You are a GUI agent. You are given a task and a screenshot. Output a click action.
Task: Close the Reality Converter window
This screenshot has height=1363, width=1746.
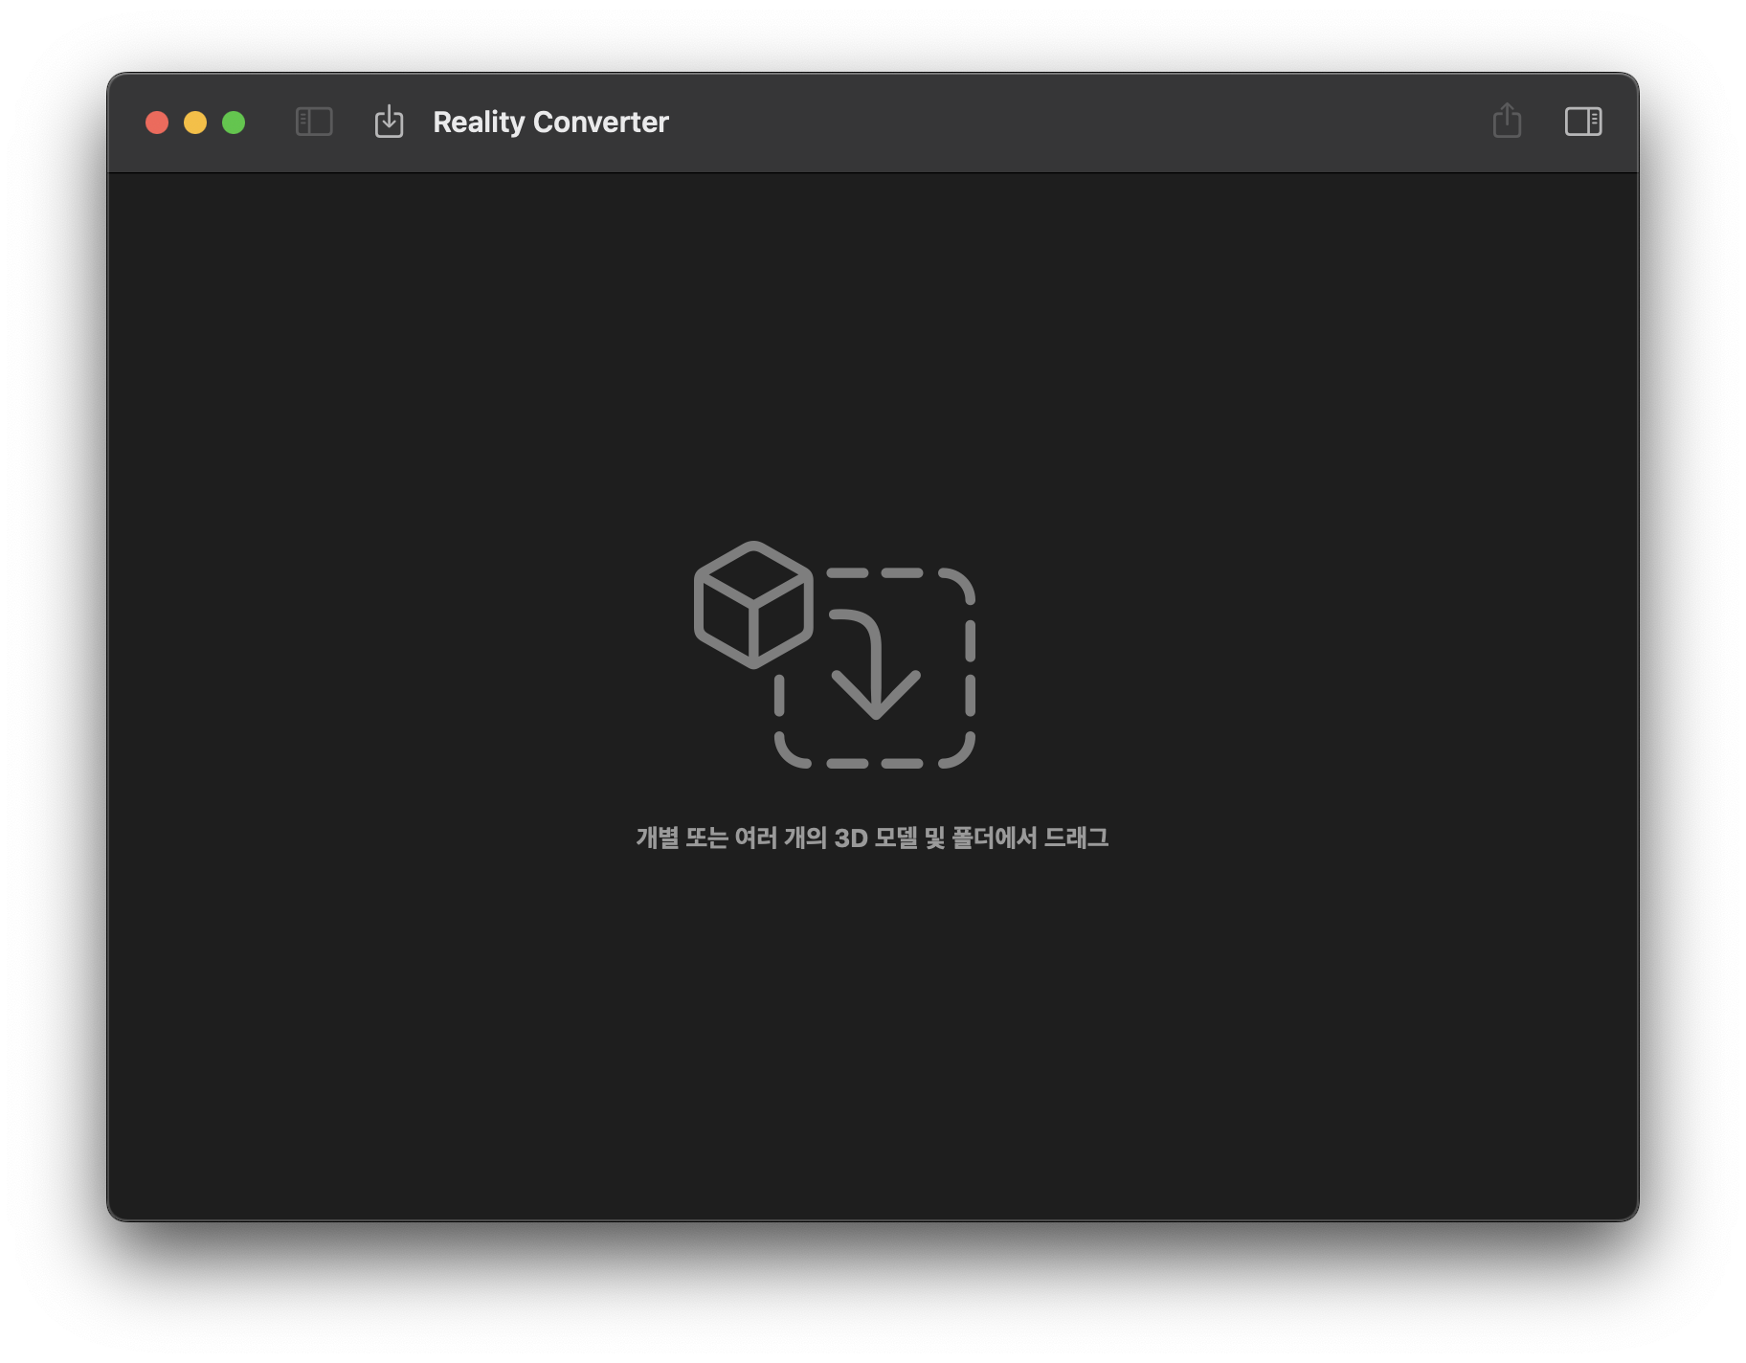(x=157, y=123)
